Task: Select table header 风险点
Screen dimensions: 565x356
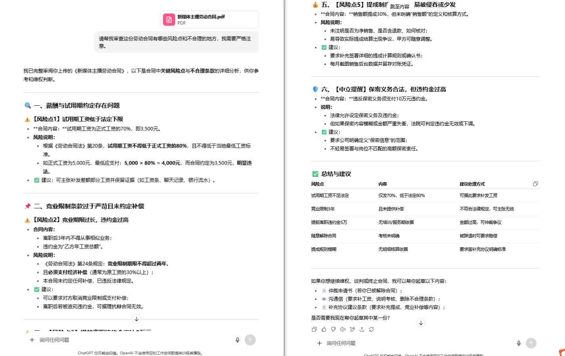Action: click(317, 184)
